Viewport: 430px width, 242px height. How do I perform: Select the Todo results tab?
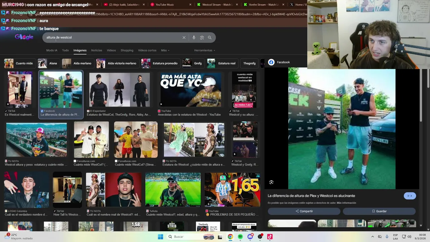click(x=65, y=50)
